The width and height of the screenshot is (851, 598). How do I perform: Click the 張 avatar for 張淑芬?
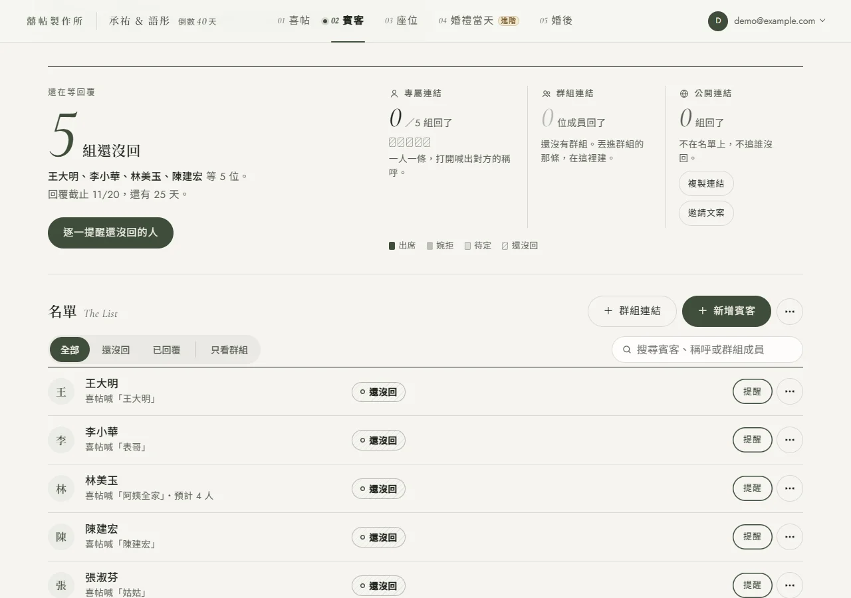click(61, 585)
